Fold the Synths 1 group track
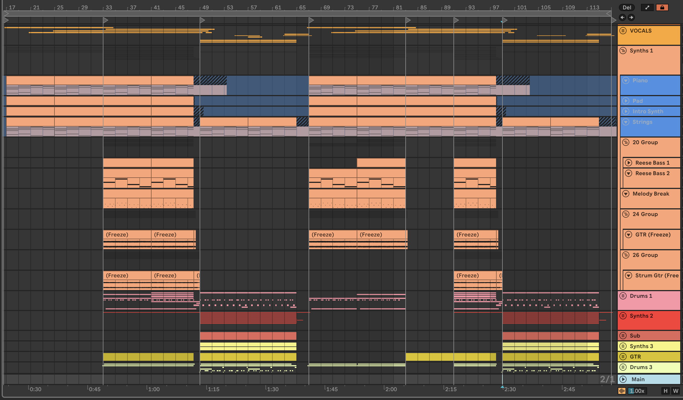This screenshot has height=400, width=683. pyautogui.click(x=623, y=51)
